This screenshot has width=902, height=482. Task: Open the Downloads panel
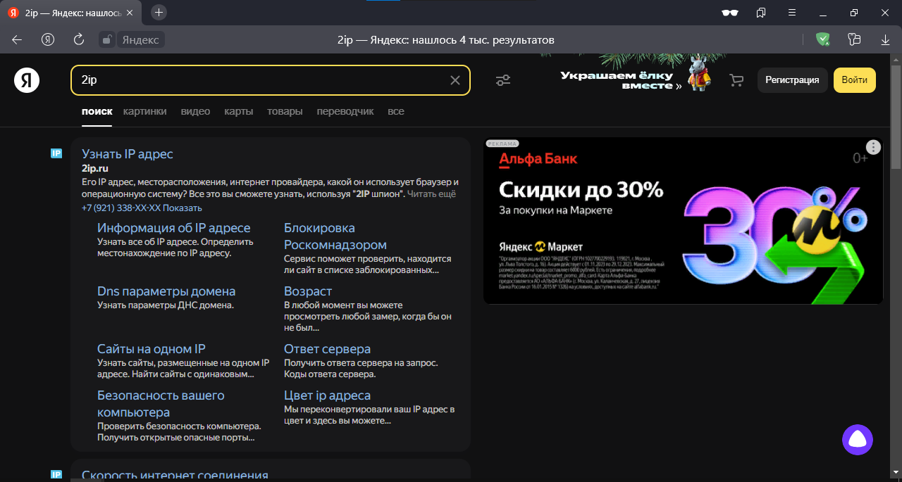[885, 40]
